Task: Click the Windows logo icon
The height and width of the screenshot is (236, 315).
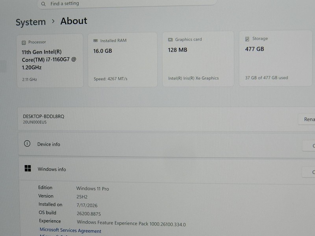Action: 28,168
